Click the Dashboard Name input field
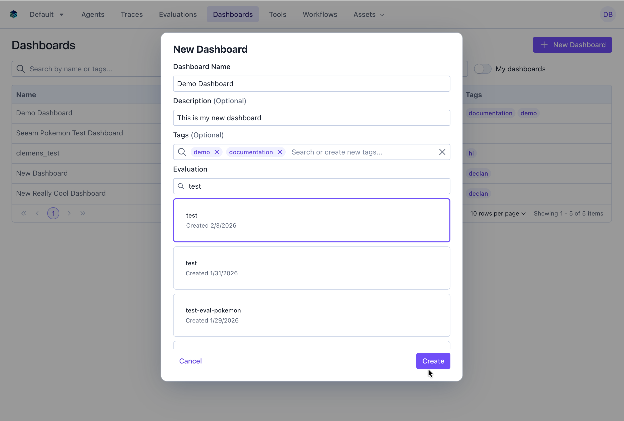The width and height of the screenshot is (624, 421). click(311, 83)
